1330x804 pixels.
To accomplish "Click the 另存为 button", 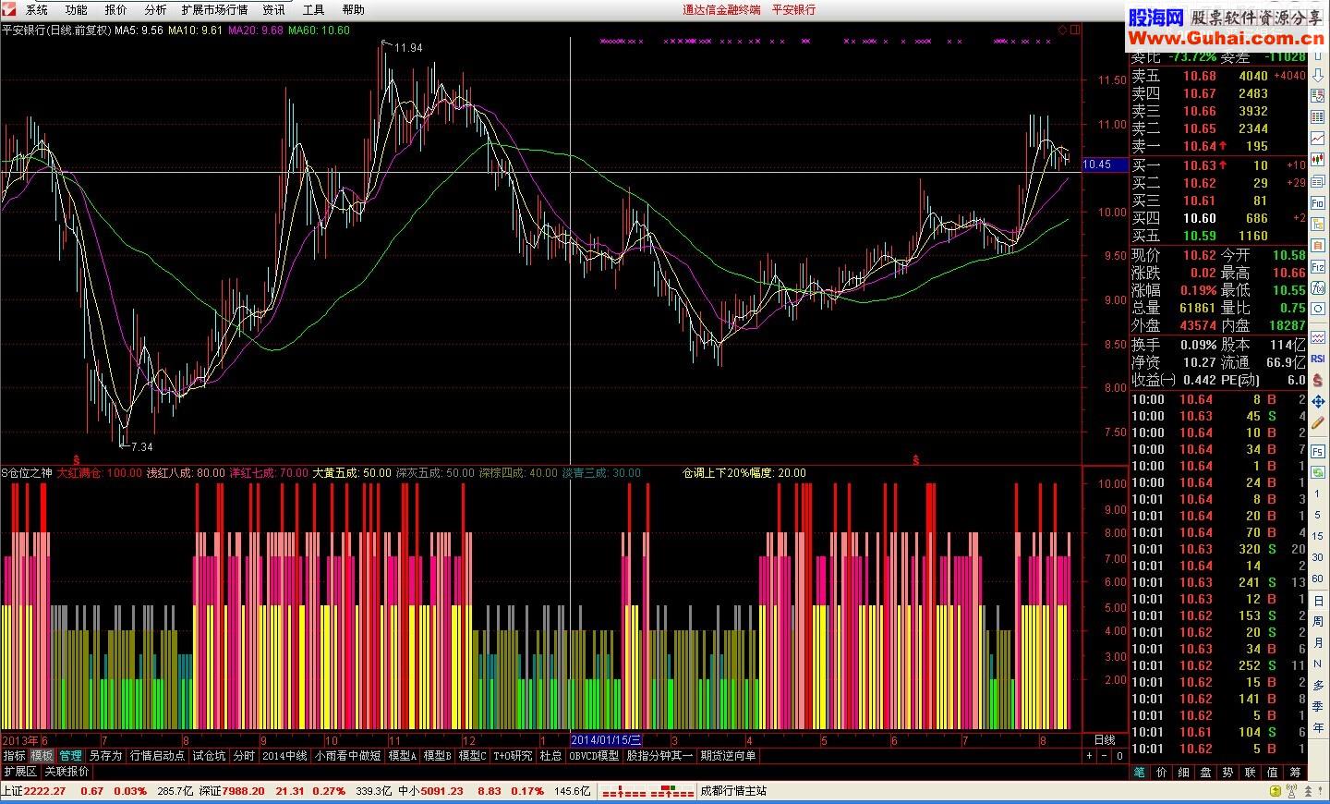I will click(105, 756).
